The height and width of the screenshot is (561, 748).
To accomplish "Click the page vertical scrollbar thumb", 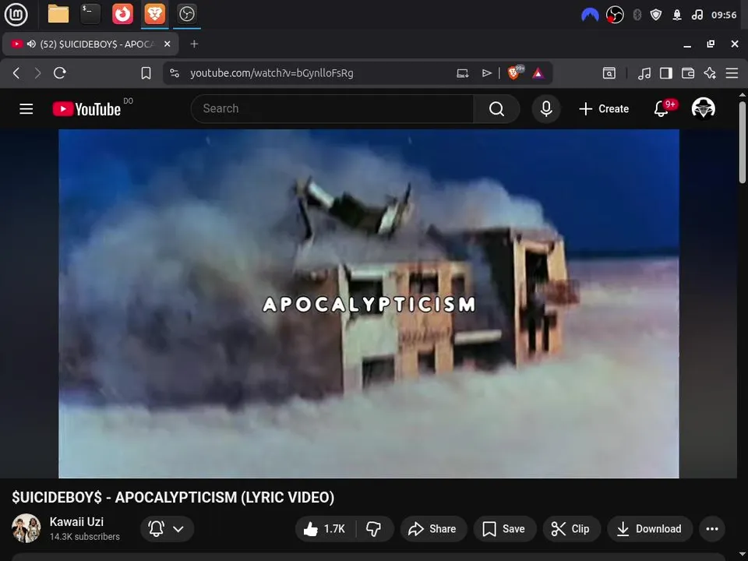I will pyautogui.click(x=743, y=142).
